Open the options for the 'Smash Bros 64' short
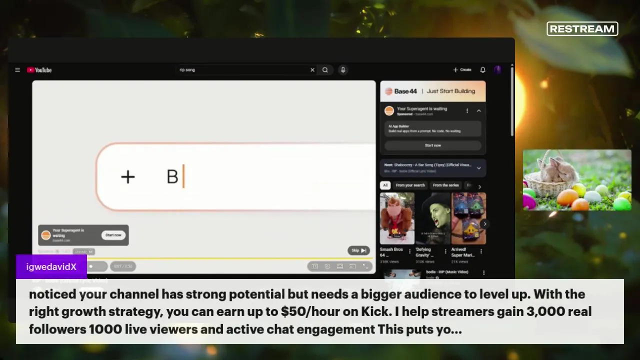640x360 pixels. click(410, 251)
